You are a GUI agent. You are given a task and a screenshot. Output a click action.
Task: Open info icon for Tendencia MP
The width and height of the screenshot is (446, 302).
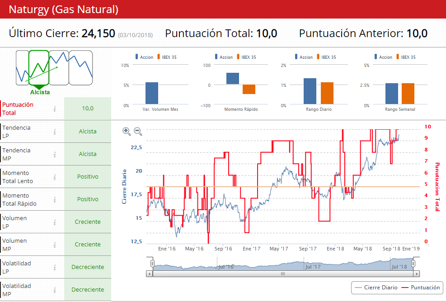[x=55, y=154]
